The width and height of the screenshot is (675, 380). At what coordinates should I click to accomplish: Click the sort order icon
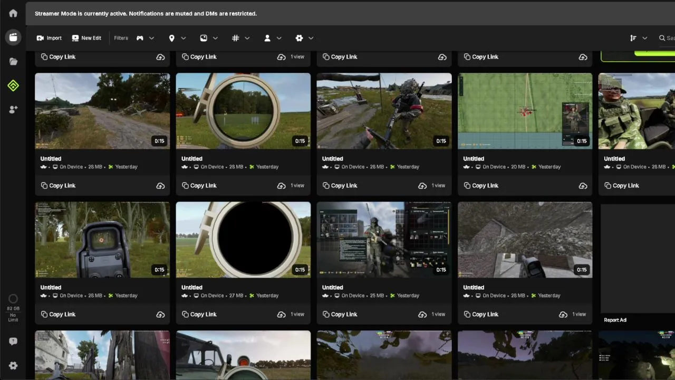coord(633,38)
